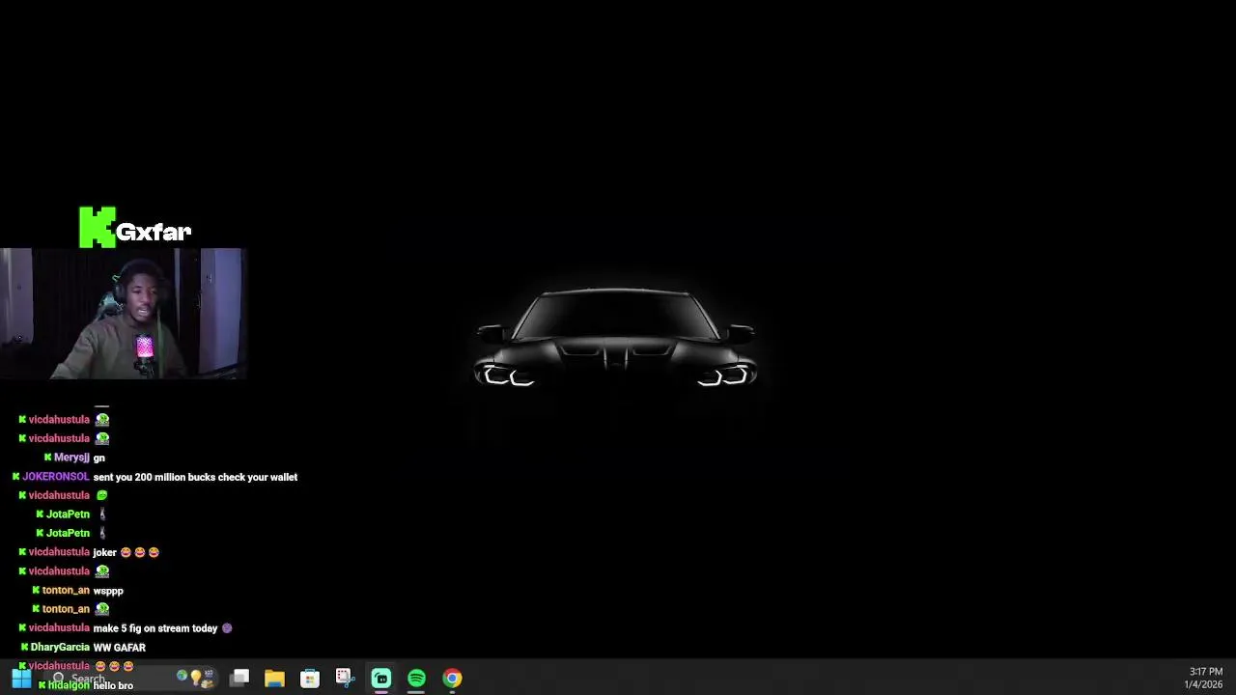Launch Microsoft Store from the taskbar
Screen dimensions: 1236x695
310,679
